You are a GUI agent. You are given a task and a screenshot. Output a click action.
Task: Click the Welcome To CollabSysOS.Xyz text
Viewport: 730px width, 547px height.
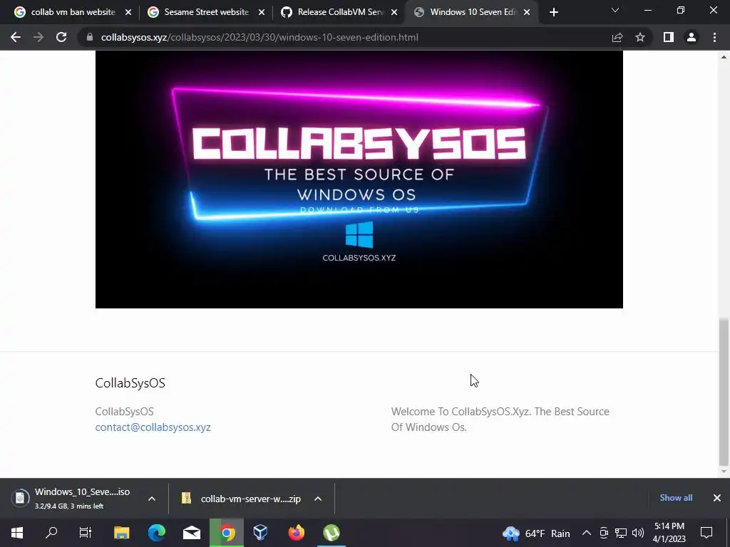point(500,419)
